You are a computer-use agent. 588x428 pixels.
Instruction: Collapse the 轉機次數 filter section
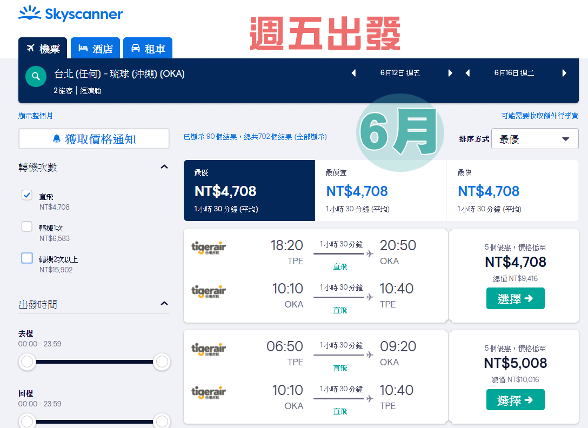(164, 166)
